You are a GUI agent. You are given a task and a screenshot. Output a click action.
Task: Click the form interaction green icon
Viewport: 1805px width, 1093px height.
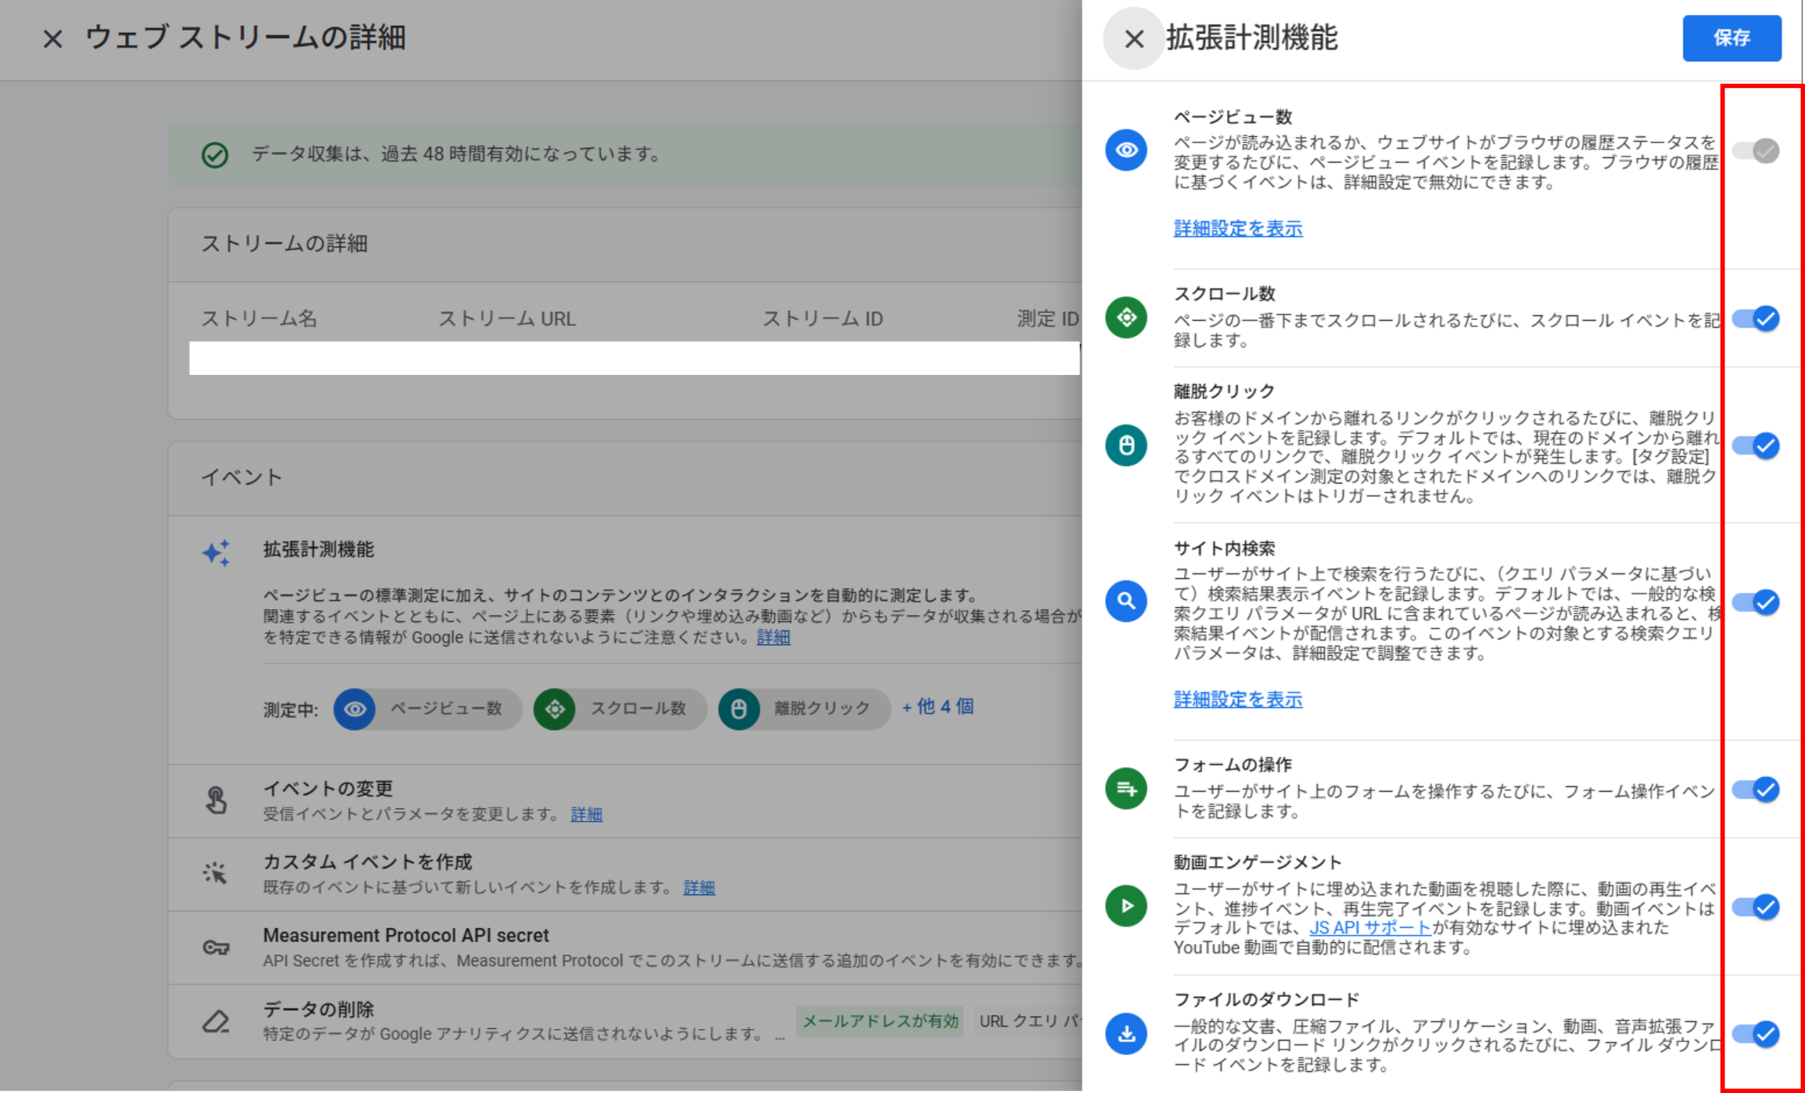point(1126,788)
